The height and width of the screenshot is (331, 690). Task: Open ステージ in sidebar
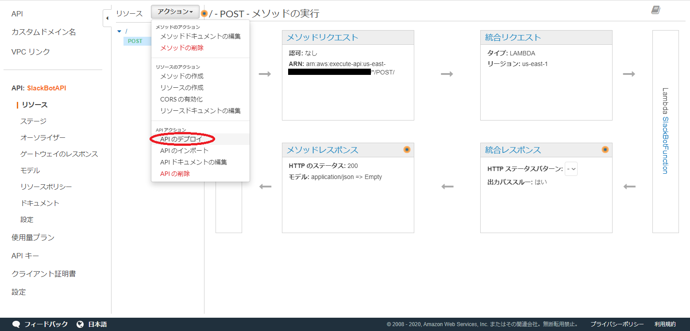click(33, 121)
